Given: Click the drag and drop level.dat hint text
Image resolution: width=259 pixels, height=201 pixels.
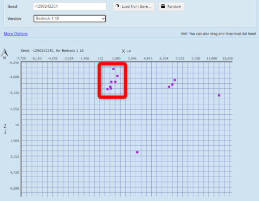Looking at the screenshot, I should 218,34.
